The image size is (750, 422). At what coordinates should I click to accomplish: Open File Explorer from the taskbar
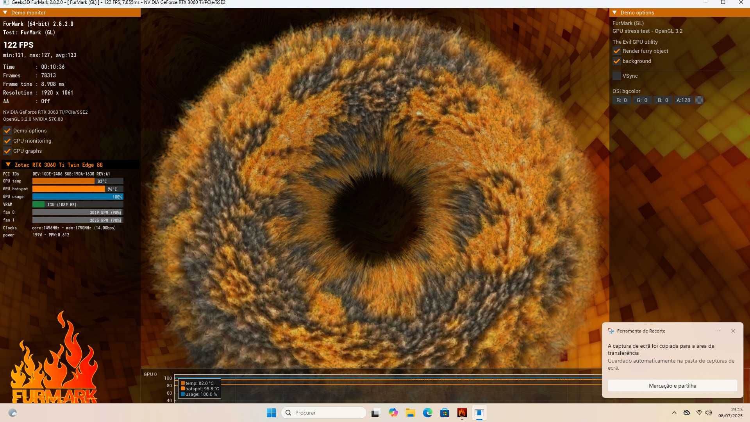[410, 413]
